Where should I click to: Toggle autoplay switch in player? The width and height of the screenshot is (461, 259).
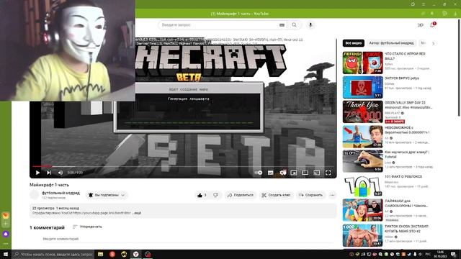click(259, 173)
